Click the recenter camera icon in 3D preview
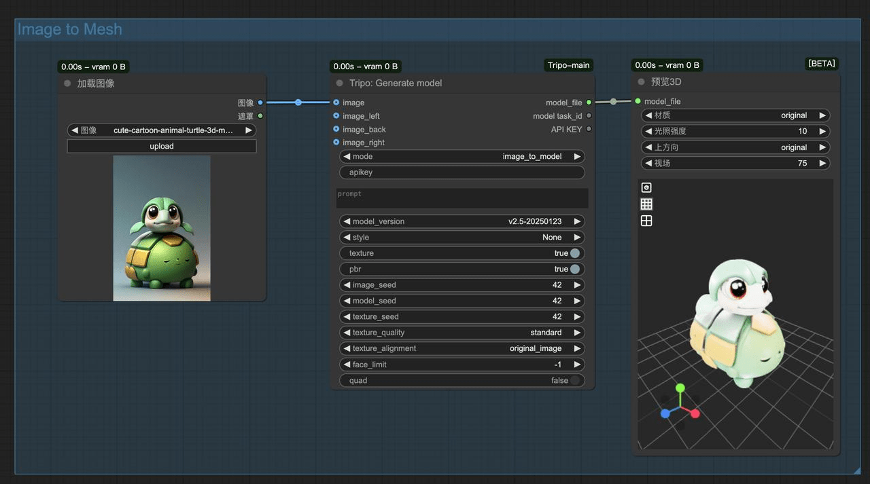This screenshot has width=870, height=484. click(x=646, y=187)
